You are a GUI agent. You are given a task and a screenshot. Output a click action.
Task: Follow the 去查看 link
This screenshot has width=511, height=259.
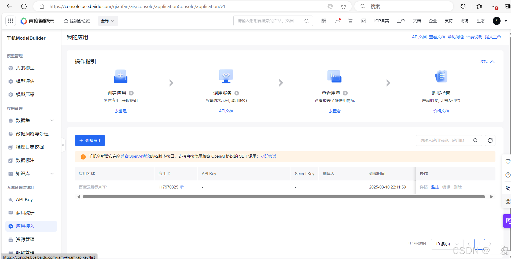click(334, 111)
